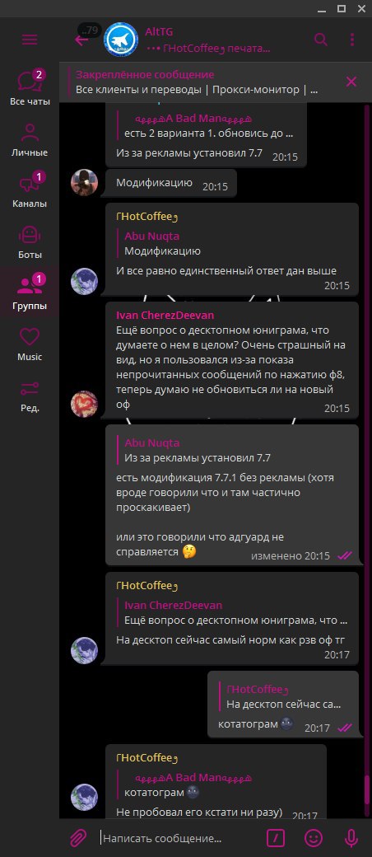Open the emoji picker smiley
Viewport: 372px width, 857px height.
(x=313, y=837)
